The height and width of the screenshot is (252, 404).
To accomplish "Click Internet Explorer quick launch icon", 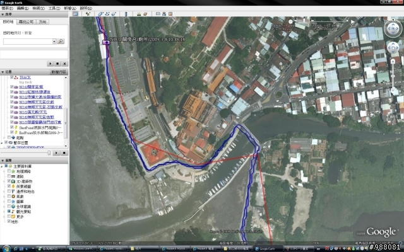I will [16, 249].
